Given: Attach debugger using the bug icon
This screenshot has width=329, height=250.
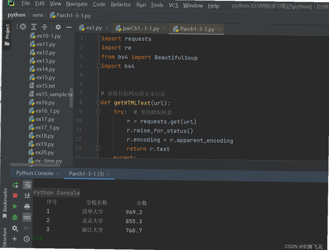Looking at the screenshot, I should [x=15, y=217].
